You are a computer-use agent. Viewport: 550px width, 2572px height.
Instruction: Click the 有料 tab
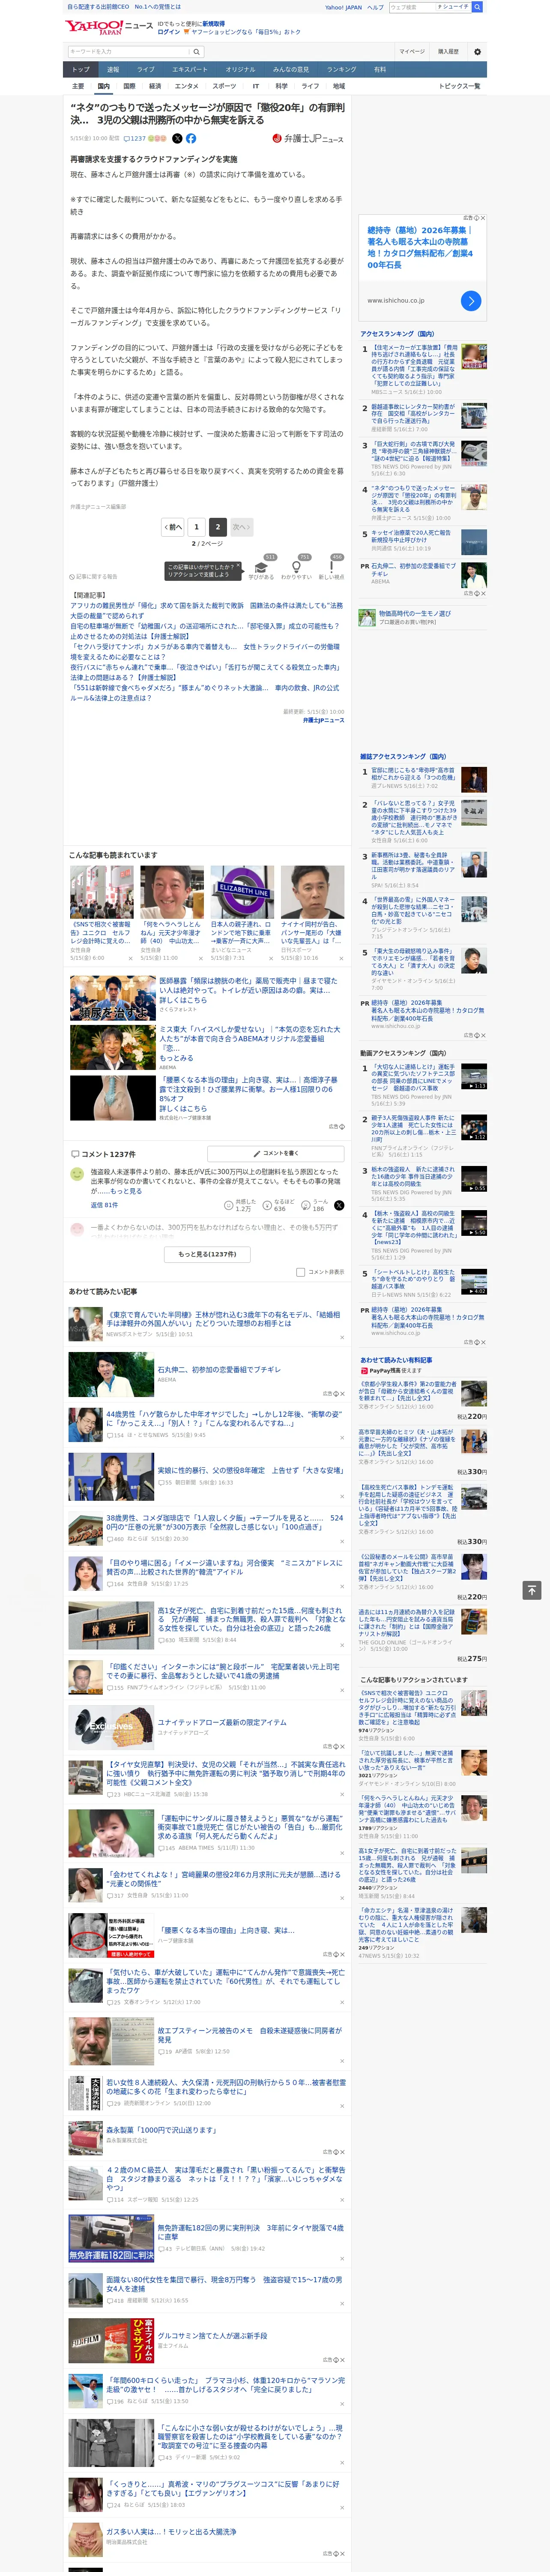(380, 70)
